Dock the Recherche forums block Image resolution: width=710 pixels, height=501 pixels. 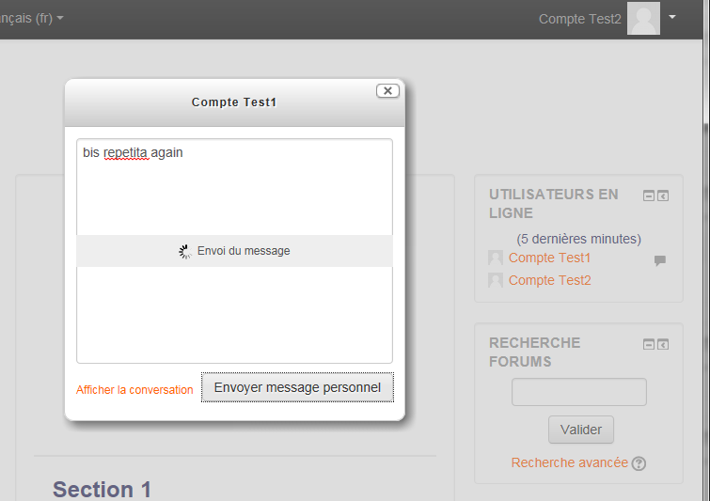coord(663,344)
